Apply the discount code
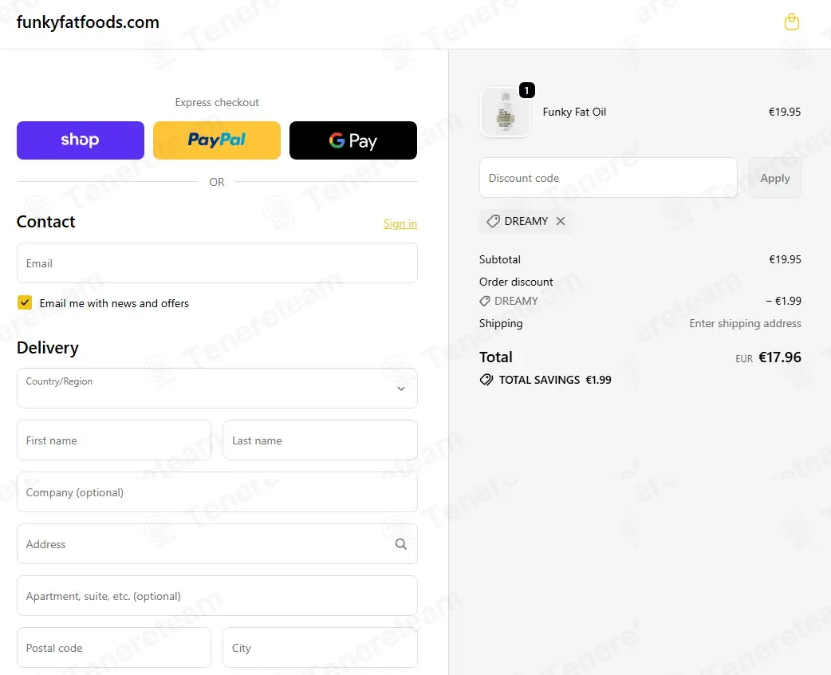This screenshot has width=831, height=675. click(775, 178)
